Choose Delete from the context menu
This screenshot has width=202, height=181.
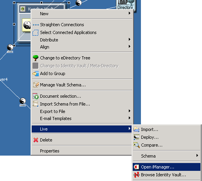[82, 140]
